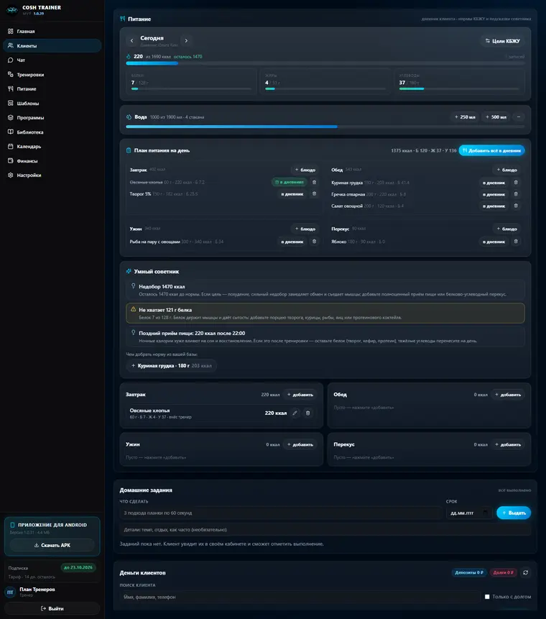Open Цели КБЖУ settings
The width and height of the screenshot is (546, 619).
coord(502,41)
